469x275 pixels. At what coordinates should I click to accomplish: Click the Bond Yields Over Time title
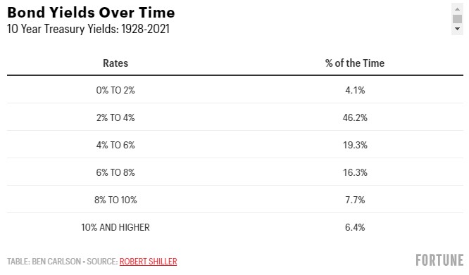(91, 13)
